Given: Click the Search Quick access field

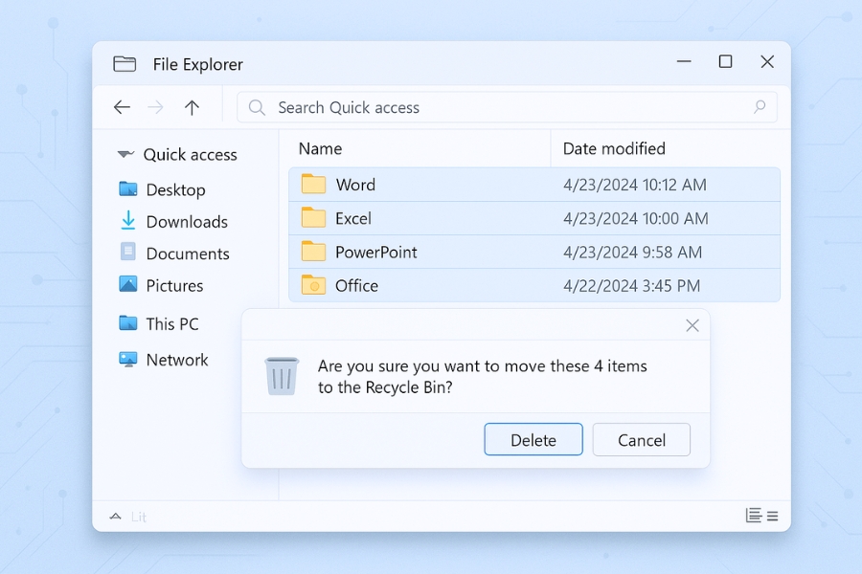Looking at the screenshot, I should point(431,107).
